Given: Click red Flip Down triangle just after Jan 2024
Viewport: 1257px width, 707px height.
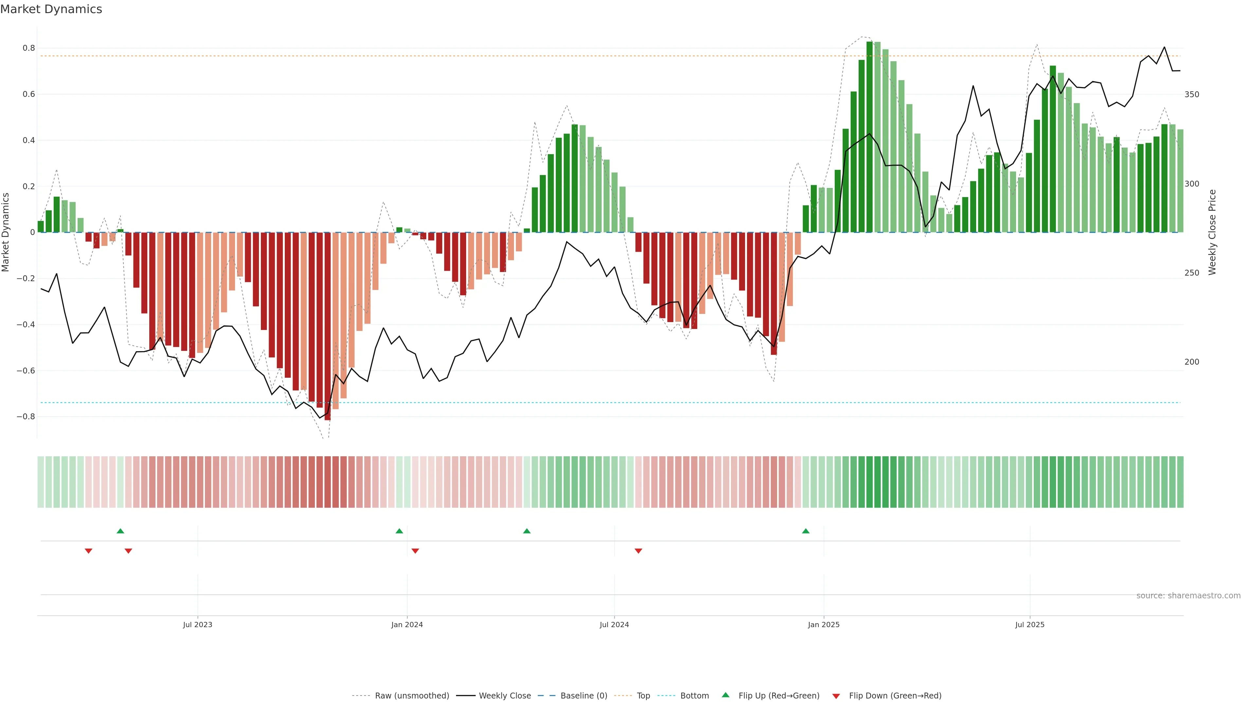Looking at the screenshot, I should pyautogui.click(x=415, y=551).
